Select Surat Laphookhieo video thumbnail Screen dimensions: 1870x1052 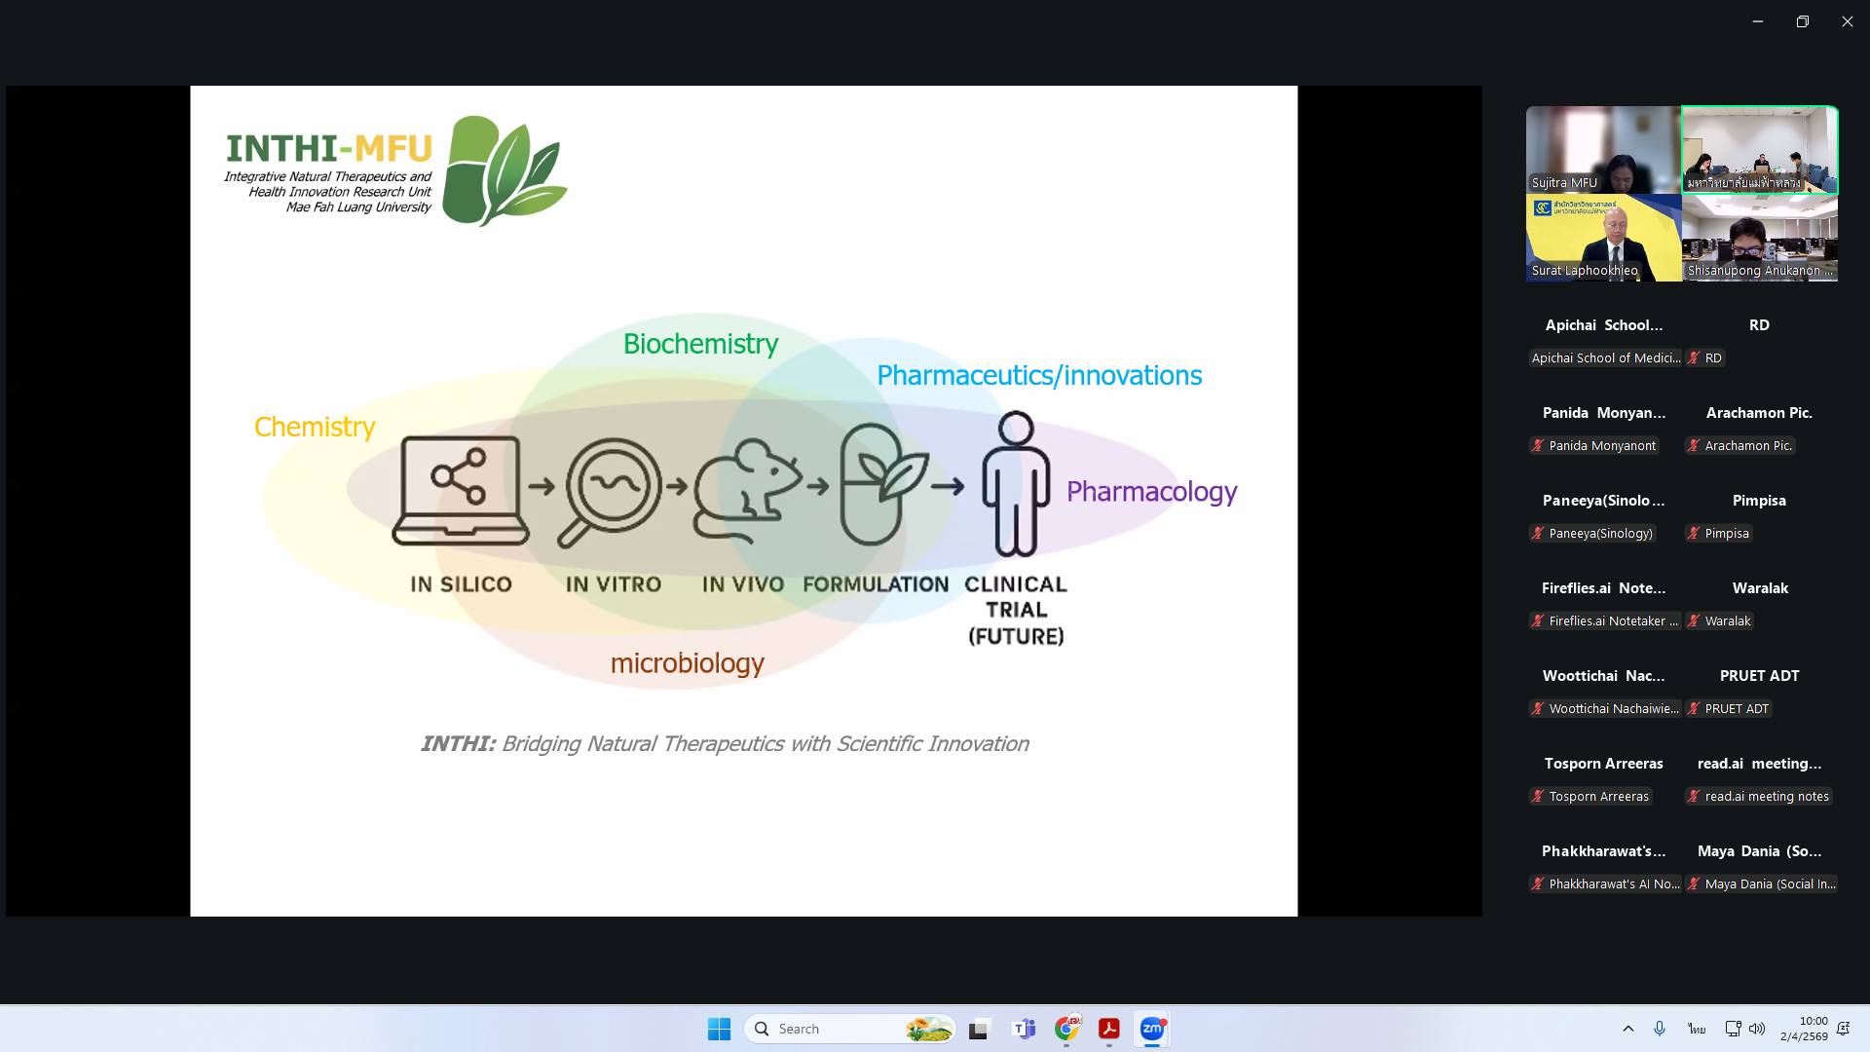click(1603, 237)
